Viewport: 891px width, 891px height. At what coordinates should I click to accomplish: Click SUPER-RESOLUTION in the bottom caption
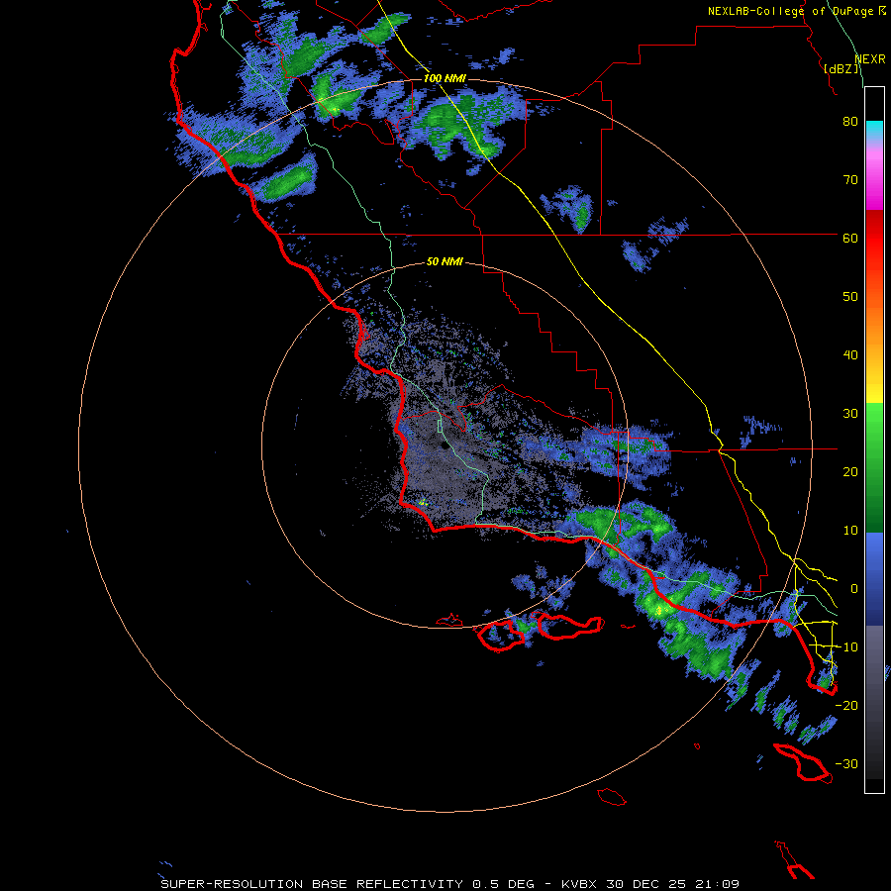[x=232, y=884]
